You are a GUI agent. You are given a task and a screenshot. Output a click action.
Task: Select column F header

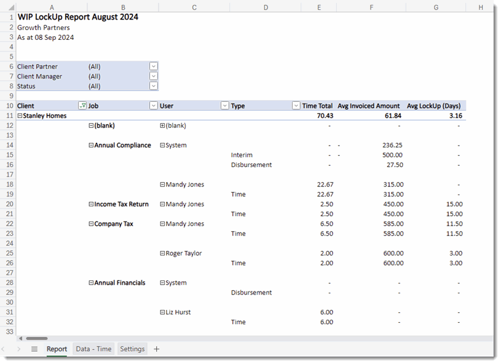pos(371,7)
